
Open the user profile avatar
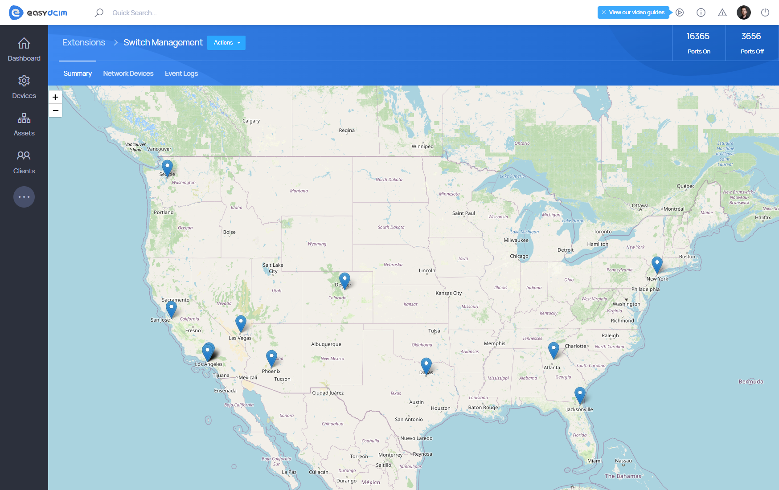pyautogui.click(x=744, y=12)
